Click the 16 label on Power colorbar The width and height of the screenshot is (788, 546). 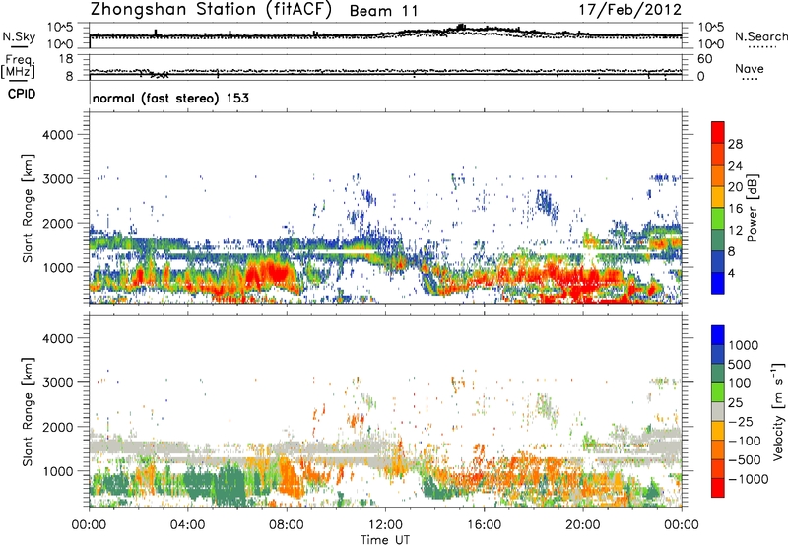click(x=735, y=209)
